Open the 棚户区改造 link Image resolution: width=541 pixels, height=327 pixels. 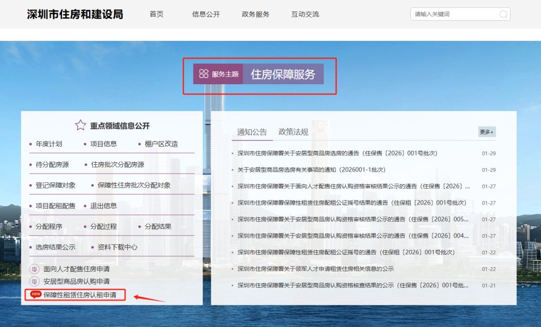coord(161,144)
